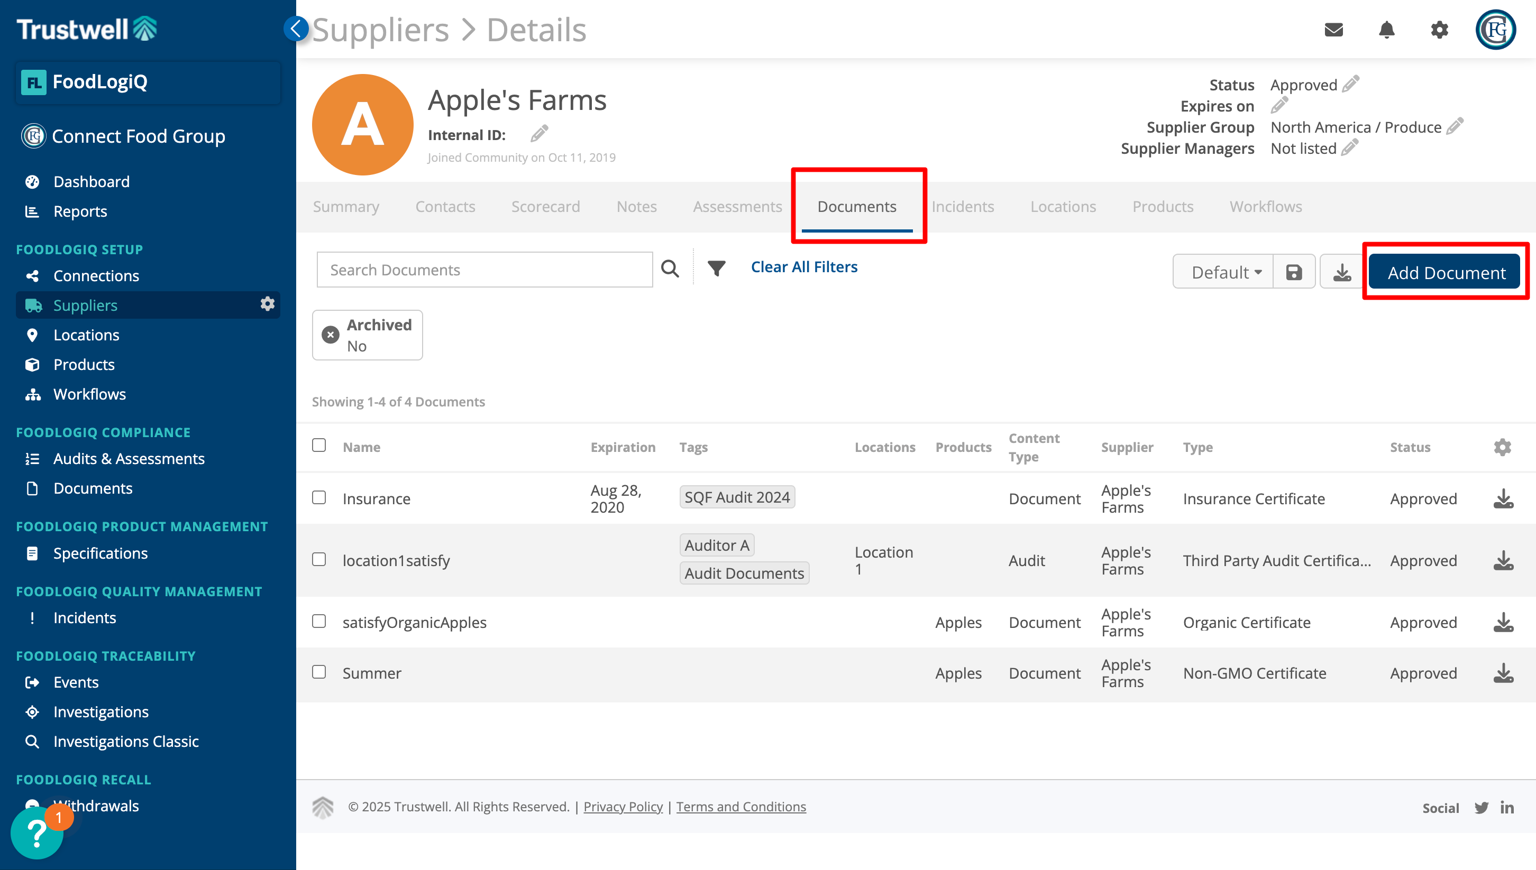Open the messages envelope icon
This screenshot has height=870, width=1536.
click(x=1334, y=30)
